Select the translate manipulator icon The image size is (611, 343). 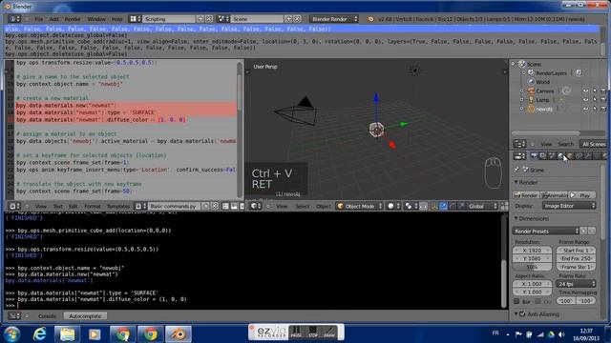[x=443, y=206]
